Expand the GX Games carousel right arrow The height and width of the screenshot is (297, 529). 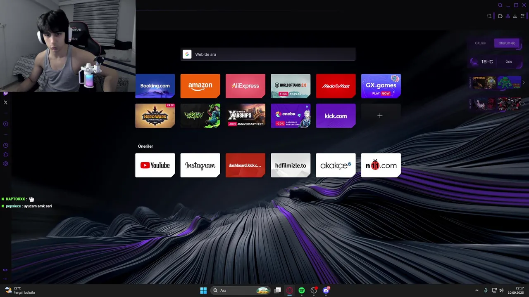pyautogui.click(x=524, y=82)
